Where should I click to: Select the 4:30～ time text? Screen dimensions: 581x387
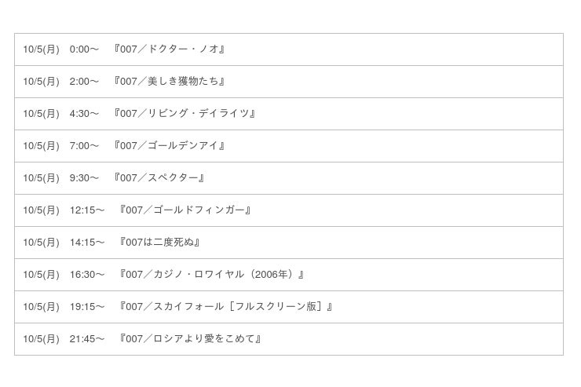pos(84,114)
